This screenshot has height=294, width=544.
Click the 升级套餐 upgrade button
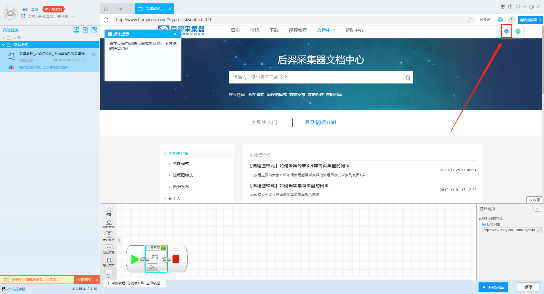point(54,9)
